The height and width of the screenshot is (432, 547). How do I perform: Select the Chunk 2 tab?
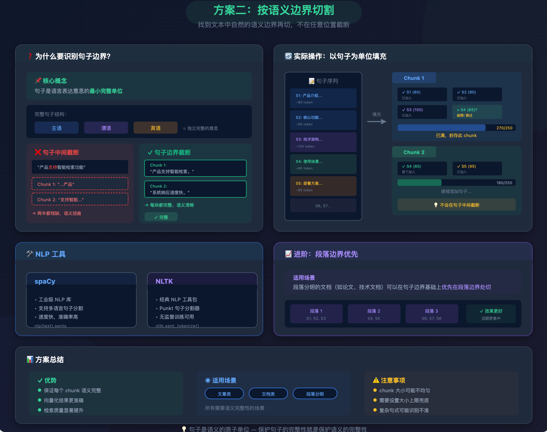pyautogui.click(x=414, y=152)
